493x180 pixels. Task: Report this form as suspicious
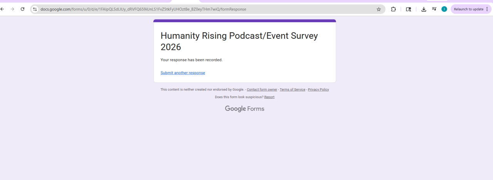tap(269, 97)
